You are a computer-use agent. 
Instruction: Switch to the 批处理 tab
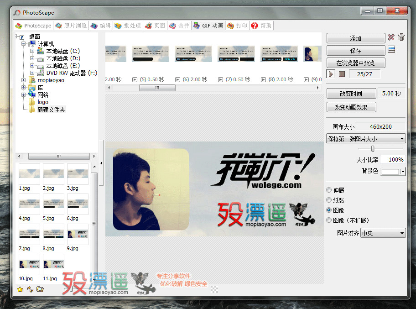click(x=128, y=26)
